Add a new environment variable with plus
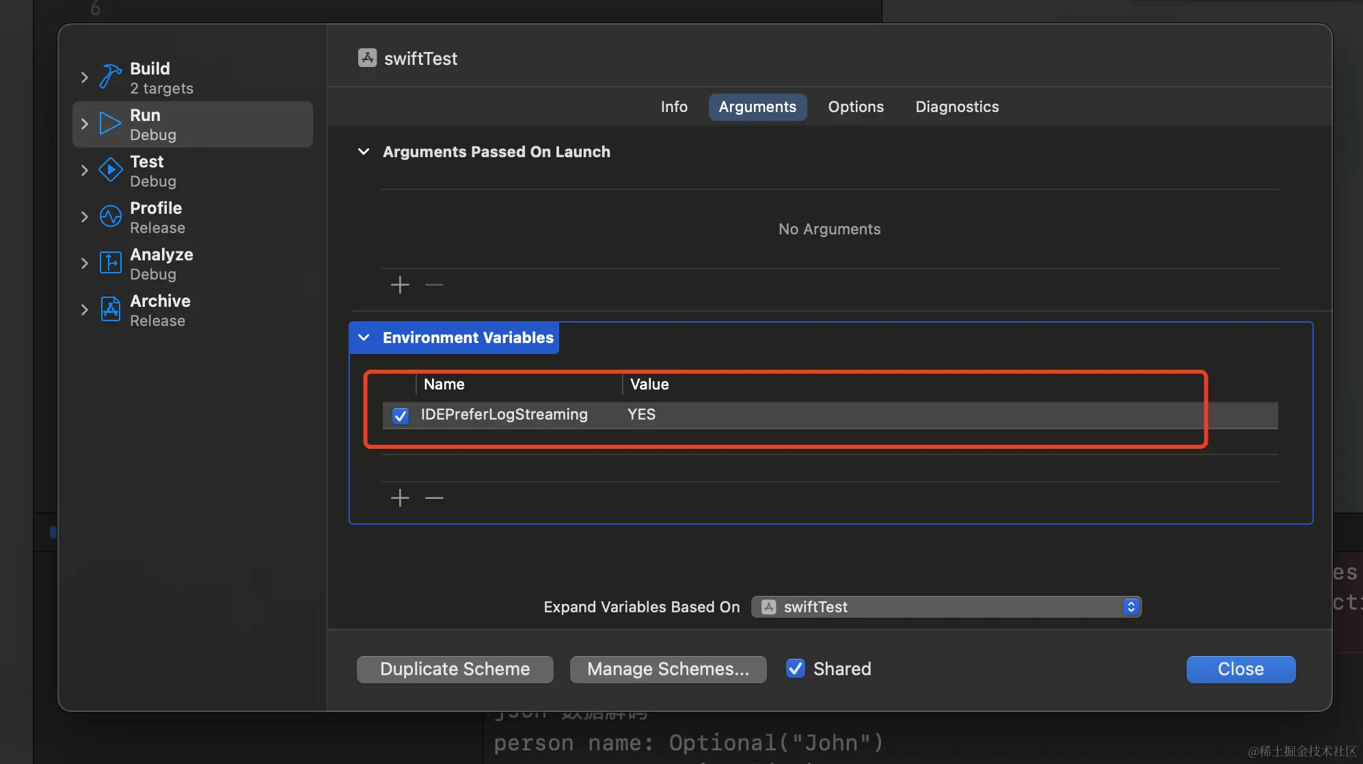The width and height of the screenshot is (1363, 764). point(400,498)
